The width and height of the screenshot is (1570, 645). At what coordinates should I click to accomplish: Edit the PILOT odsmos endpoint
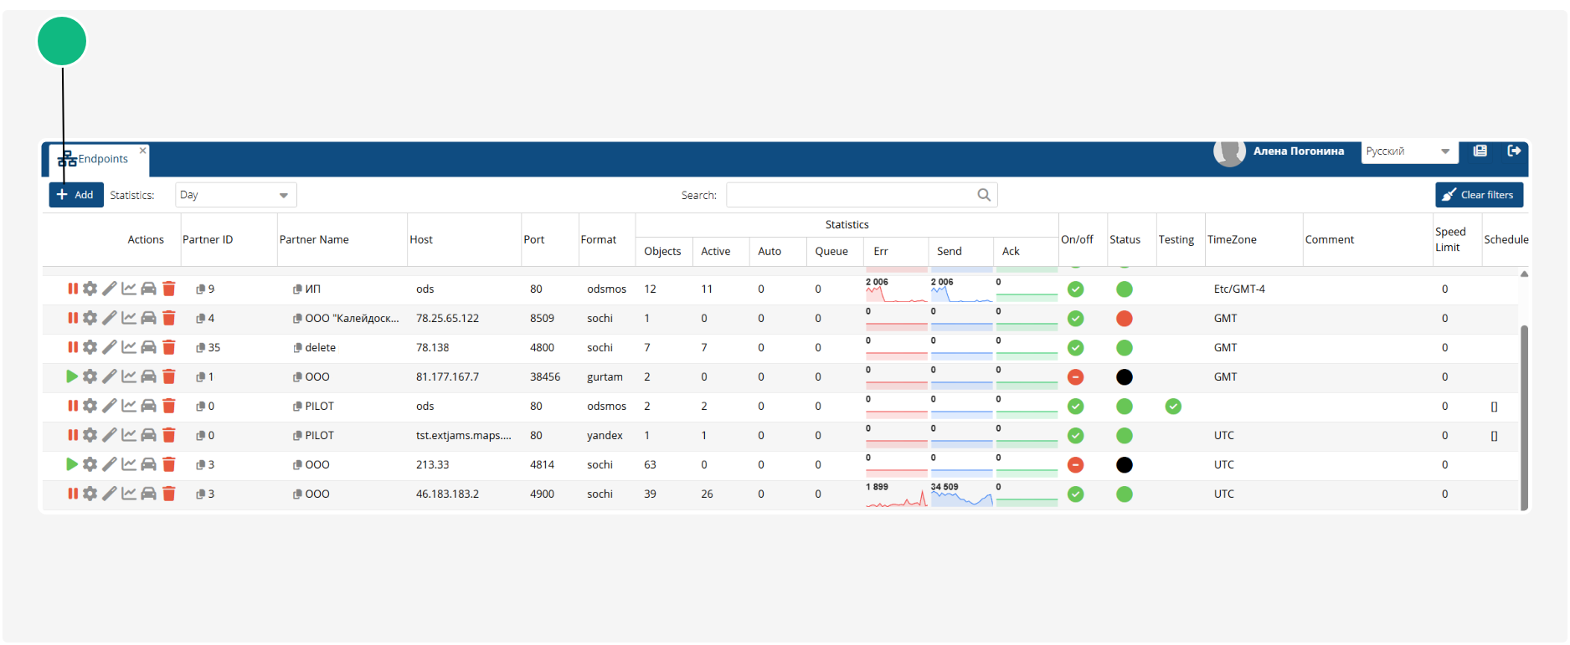click(x=109, y=406)
